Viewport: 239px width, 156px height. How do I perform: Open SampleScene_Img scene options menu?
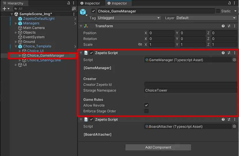pyautogui.click(x=74, y=14)
